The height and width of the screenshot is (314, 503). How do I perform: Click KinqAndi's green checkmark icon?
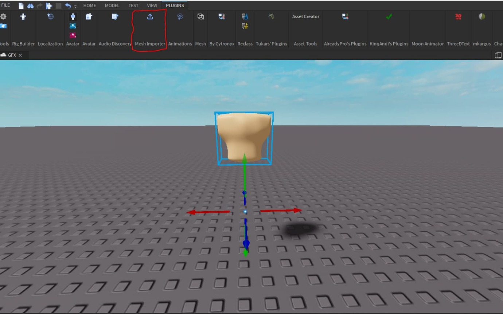[389, 16]
